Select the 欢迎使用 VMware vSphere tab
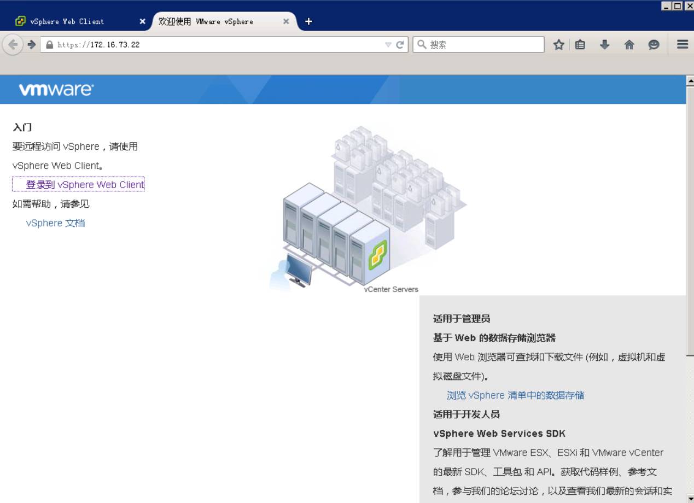The width and height of the screenshot is (694, 503). point(224,21)
